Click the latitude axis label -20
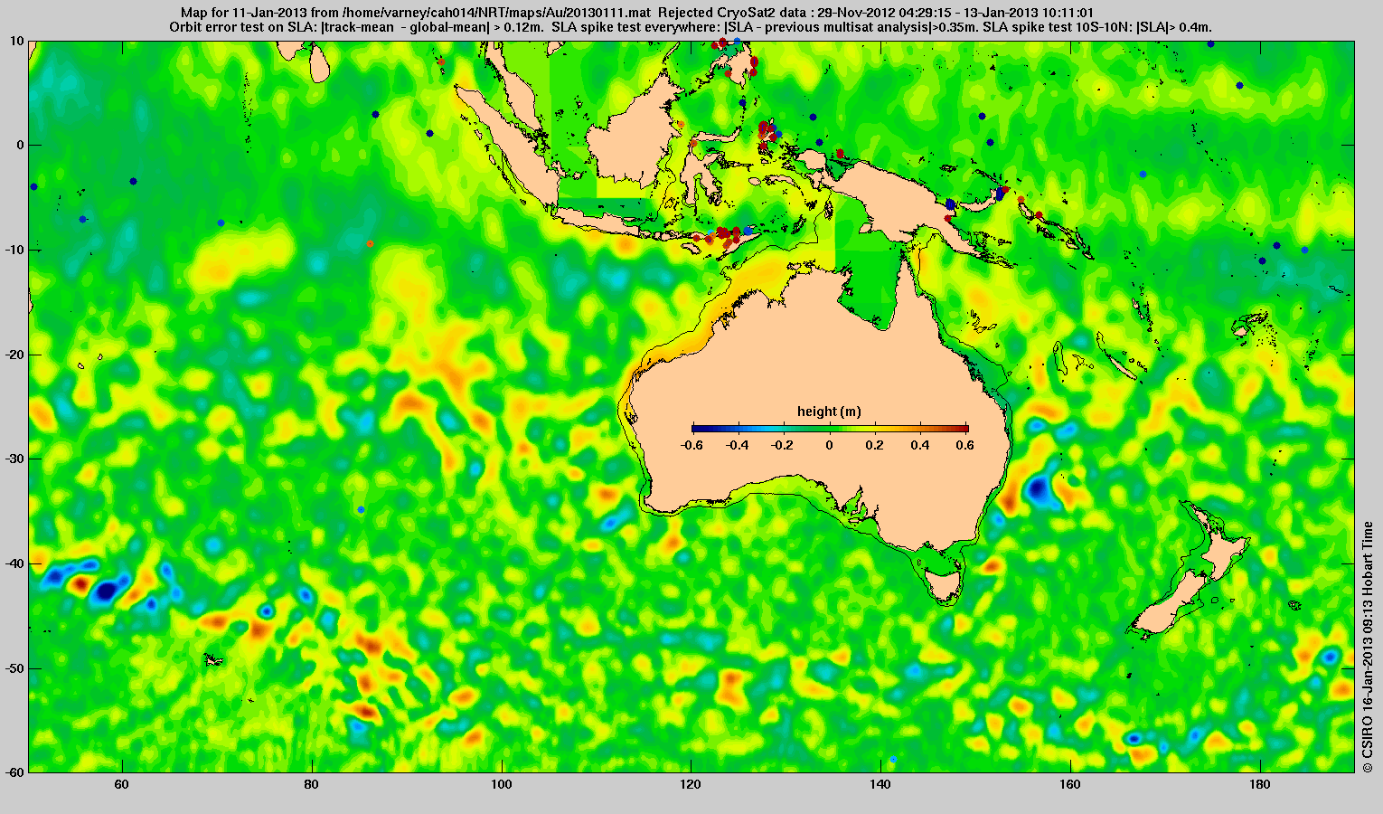This screenshot has height=814, width=1383. [x=14, y=355]
